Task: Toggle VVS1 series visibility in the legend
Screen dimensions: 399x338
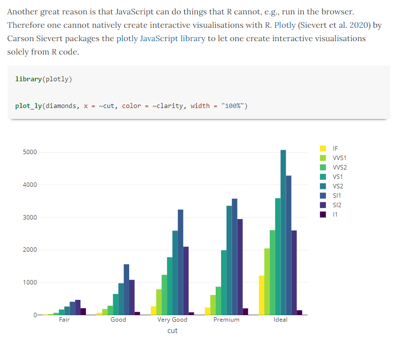Action: 323,158
